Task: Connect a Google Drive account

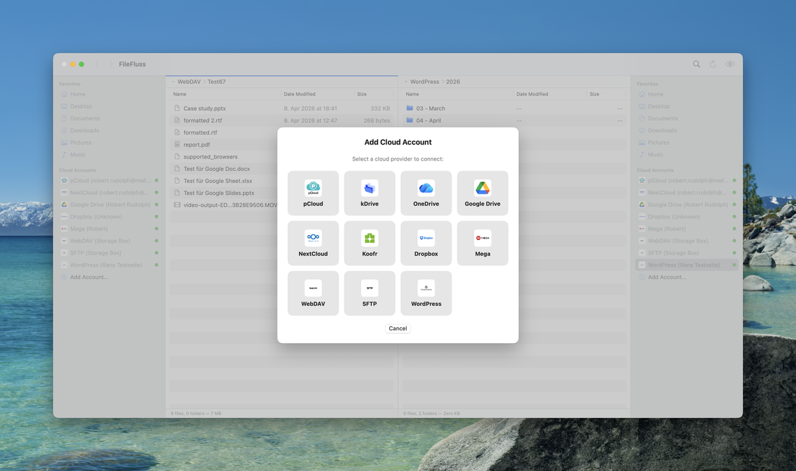Action: tap(482, 192)
